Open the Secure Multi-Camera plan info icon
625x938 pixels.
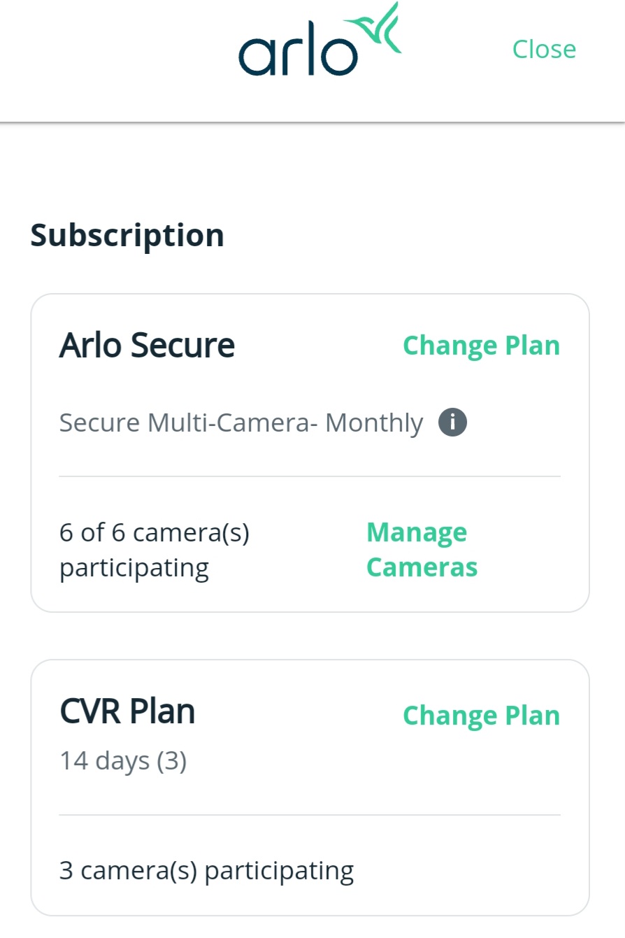452,421
